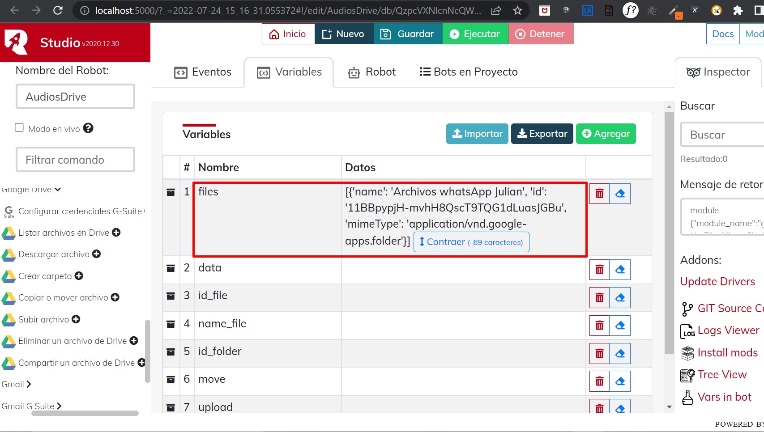The width and height of the screenshot is (764, 432).
Task: Switch to the Eventos tab
Action: click(204, 72)
